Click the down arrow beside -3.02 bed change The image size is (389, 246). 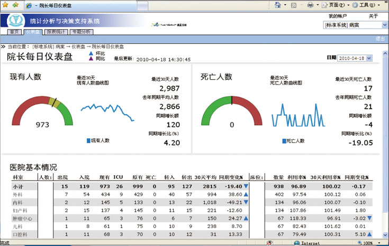(x=369, y=218)
